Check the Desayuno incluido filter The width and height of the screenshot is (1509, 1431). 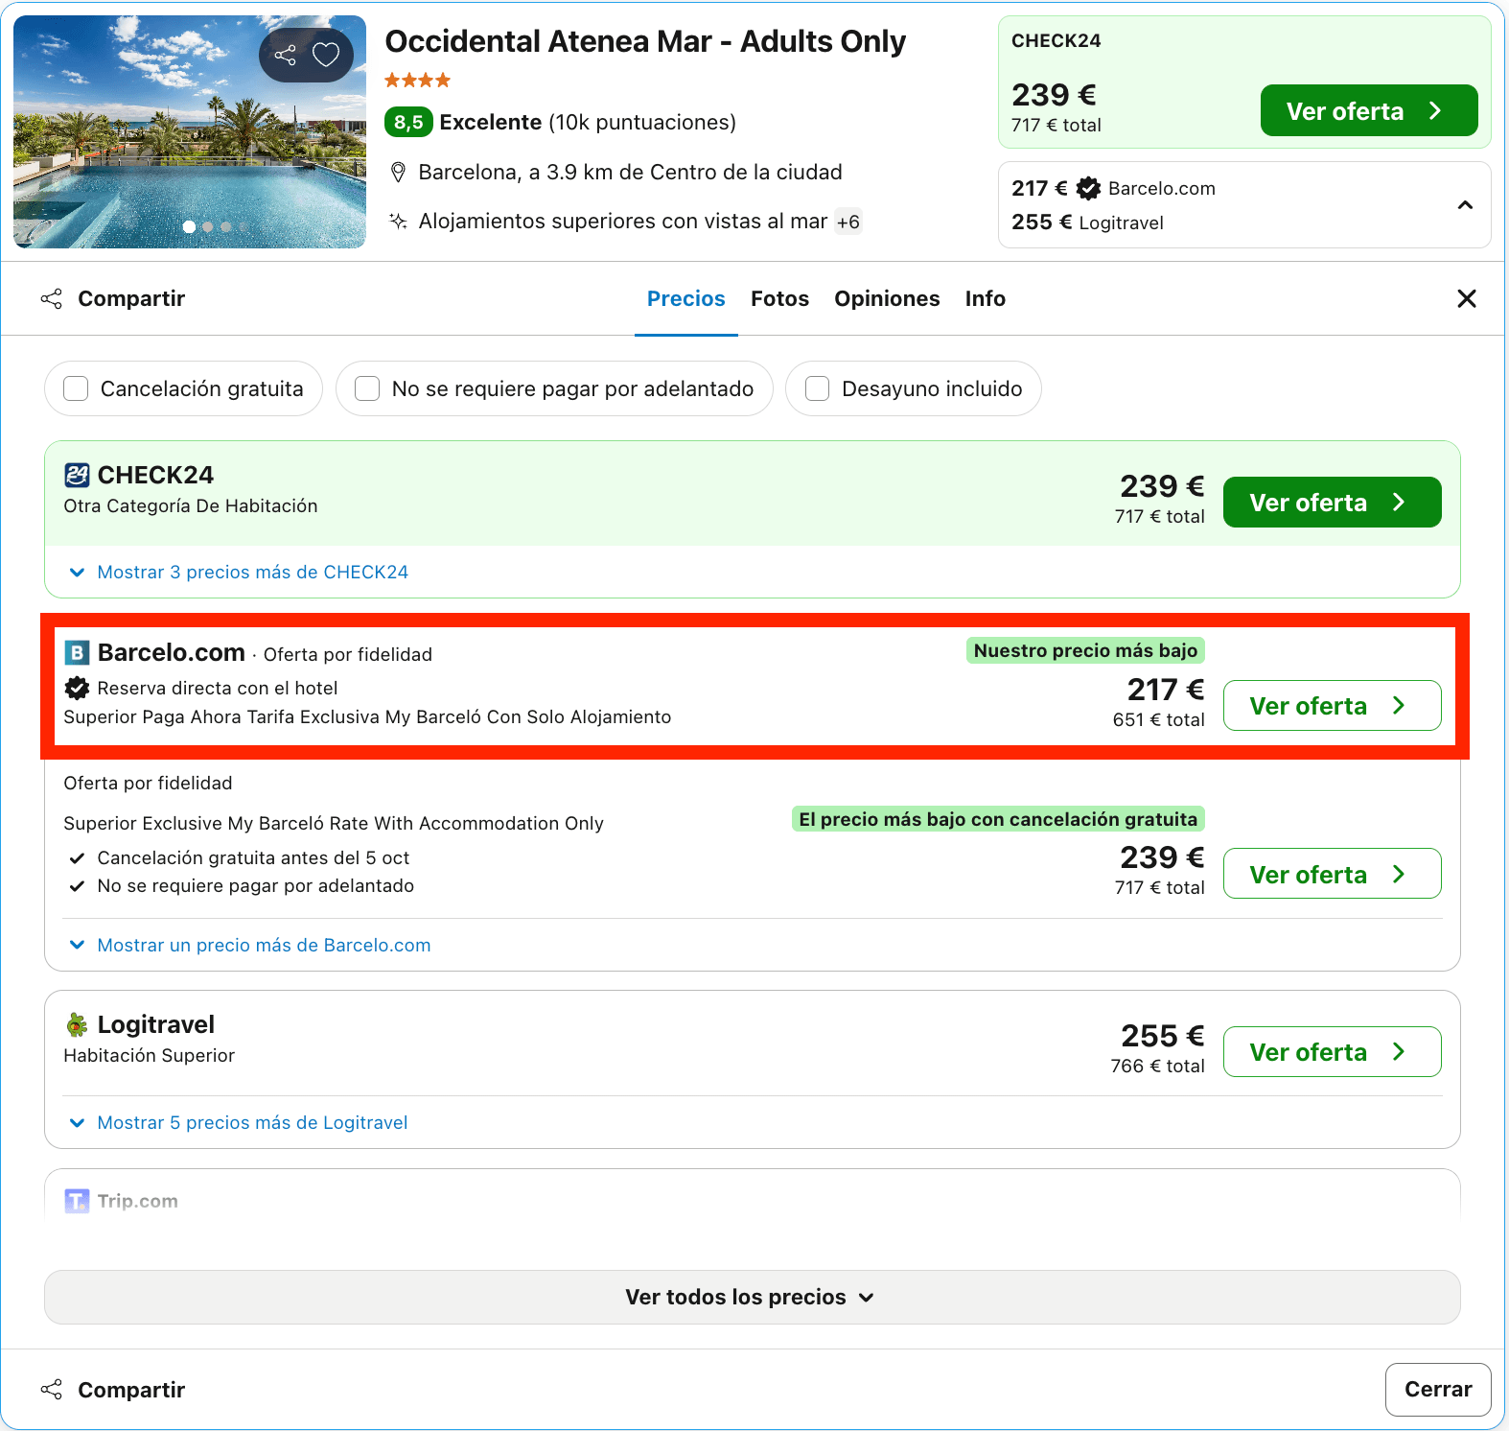pyautogui.click(x=817, y=388)
